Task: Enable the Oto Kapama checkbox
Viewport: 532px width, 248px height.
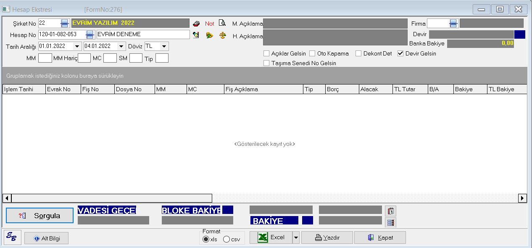Action: pos(312,53)
